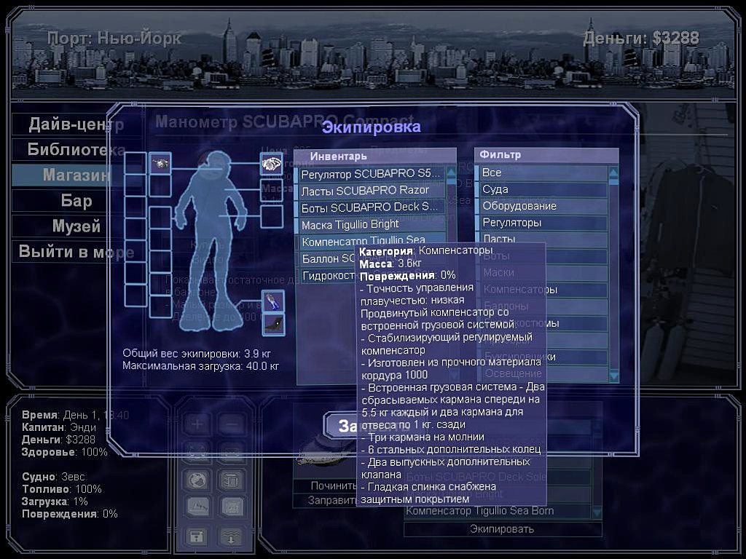Click the inventory list scroll-up arrow
Image resolution: width=746 pixels, height=559 pixels.
pos(451,173)
